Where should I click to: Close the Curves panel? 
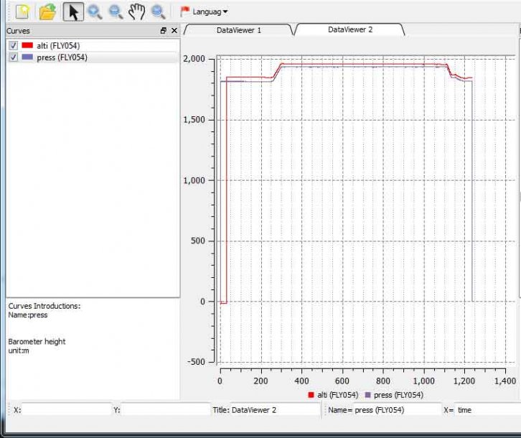(x=174, y=31)
